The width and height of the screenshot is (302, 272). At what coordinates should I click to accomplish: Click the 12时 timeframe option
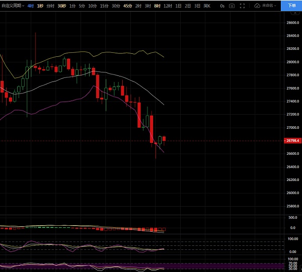(x=167, y=6)
